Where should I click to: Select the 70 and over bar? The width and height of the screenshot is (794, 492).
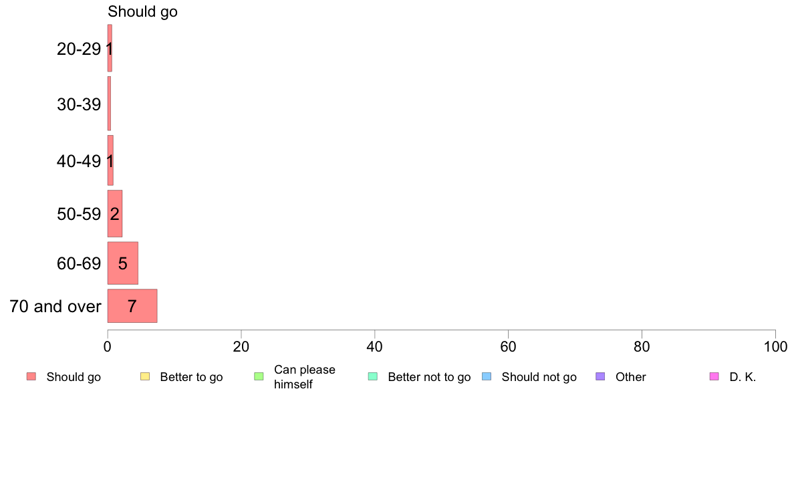coord(132,306)
